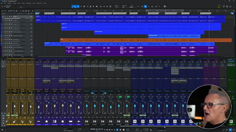
Task: Select the Eraser tool
Action: click(x=84, y=7)
